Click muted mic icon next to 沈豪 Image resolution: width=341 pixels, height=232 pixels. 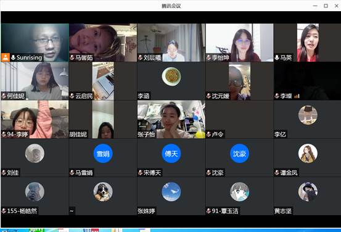pyautogui.click(x=208, y=173)
